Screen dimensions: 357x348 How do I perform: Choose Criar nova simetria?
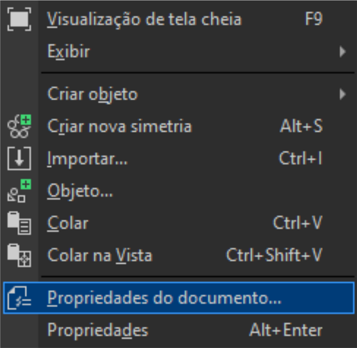pyautogui.click(x=120, y=126)
